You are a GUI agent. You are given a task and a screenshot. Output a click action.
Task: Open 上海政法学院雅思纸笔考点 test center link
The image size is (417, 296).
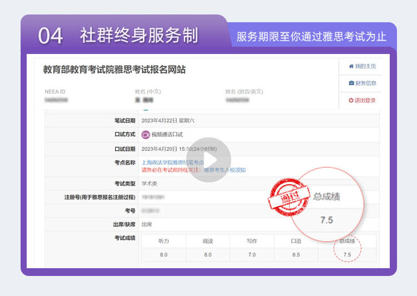pyautogui.click(x=173, y=162)
